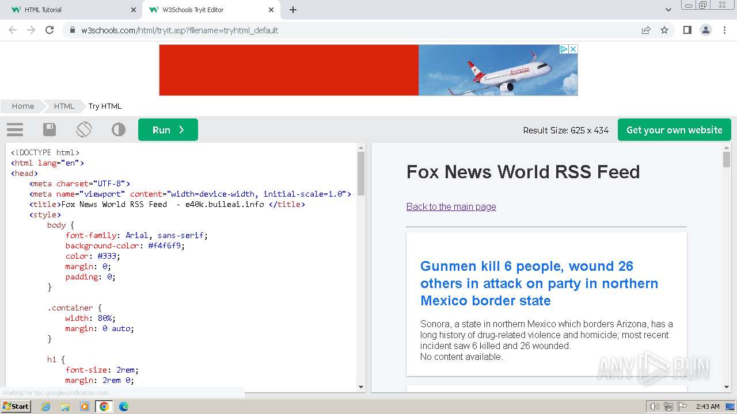This screenshot has width=737, height=414.
Task: Click the volume speaker tray icon
Action: (655, 407)
